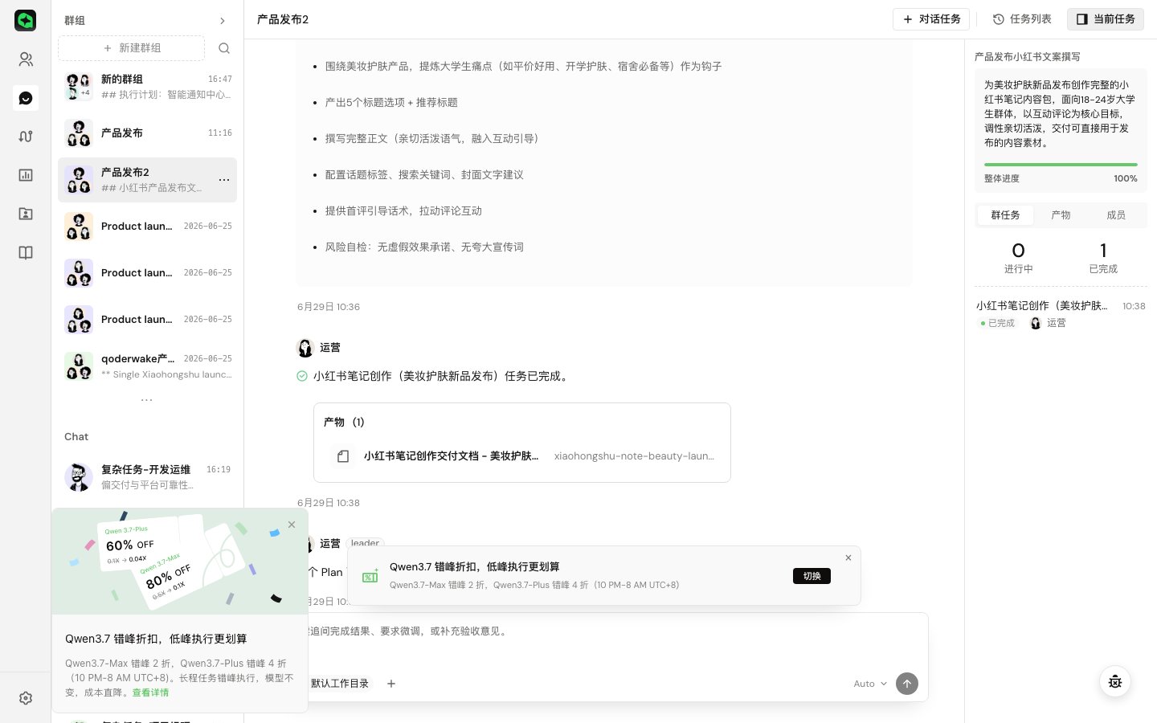Switch to the 成员 tab
Screen dimensions: 1157x723
pos(1116,215)
